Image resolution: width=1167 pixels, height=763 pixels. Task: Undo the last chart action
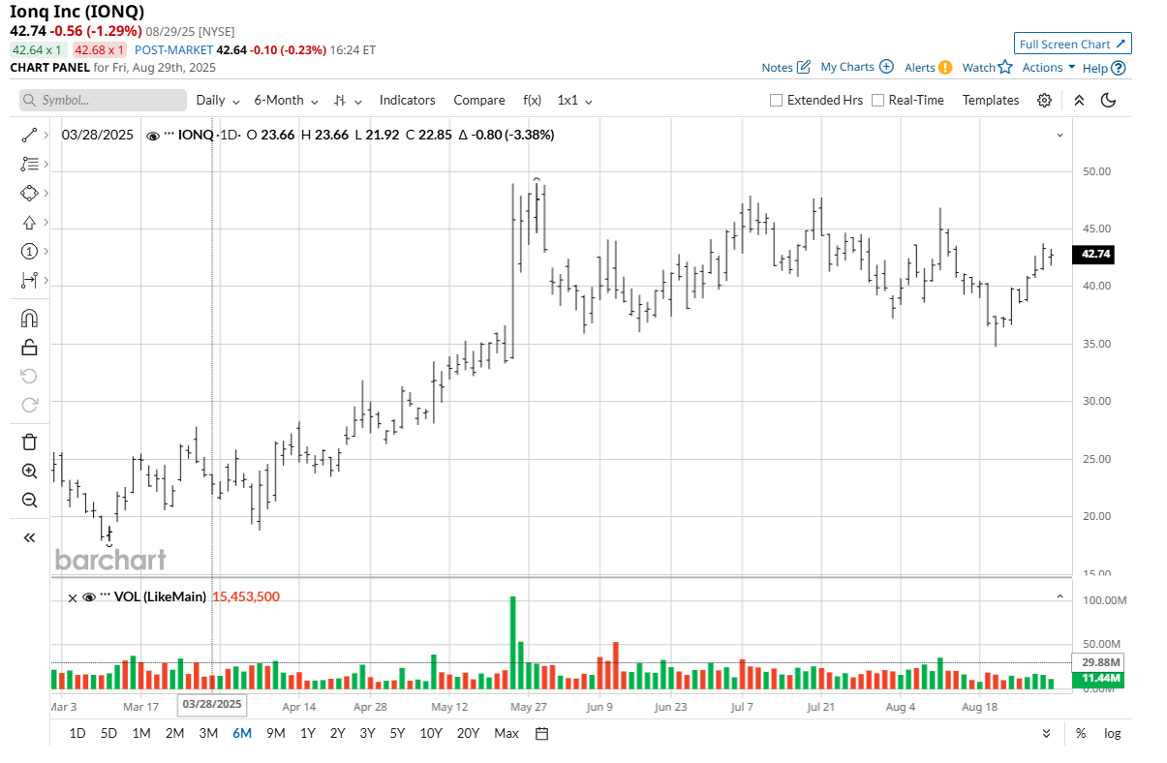tap(29, 376)
